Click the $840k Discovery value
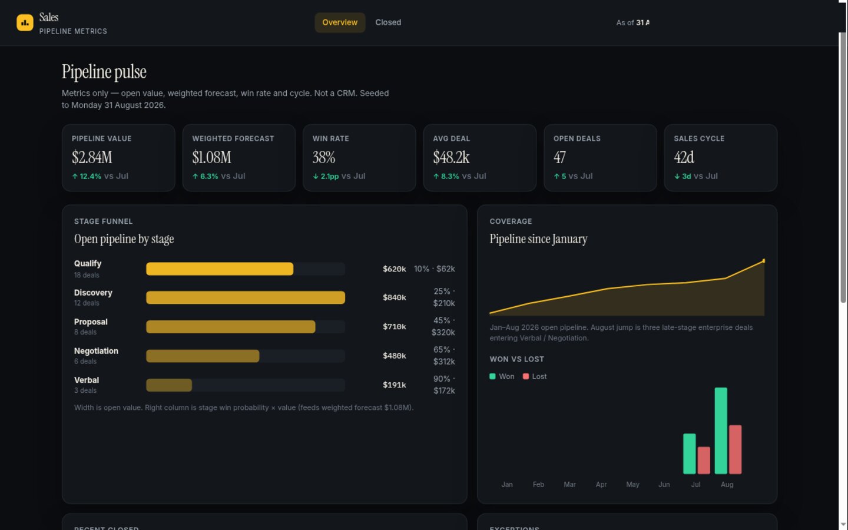This screenshot has height=530, width=848. point(395,297)
